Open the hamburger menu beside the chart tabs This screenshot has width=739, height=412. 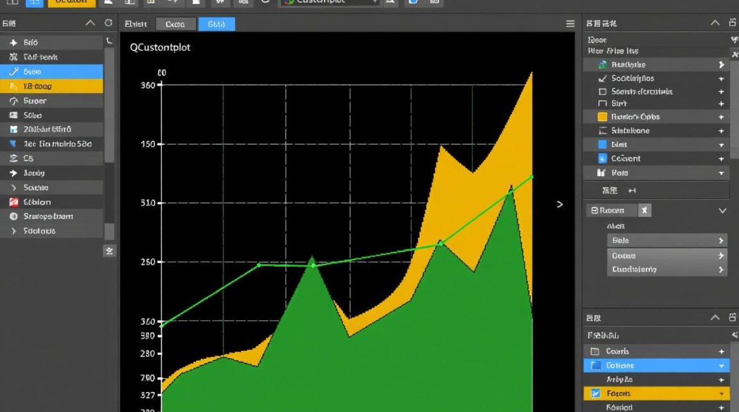570,24
